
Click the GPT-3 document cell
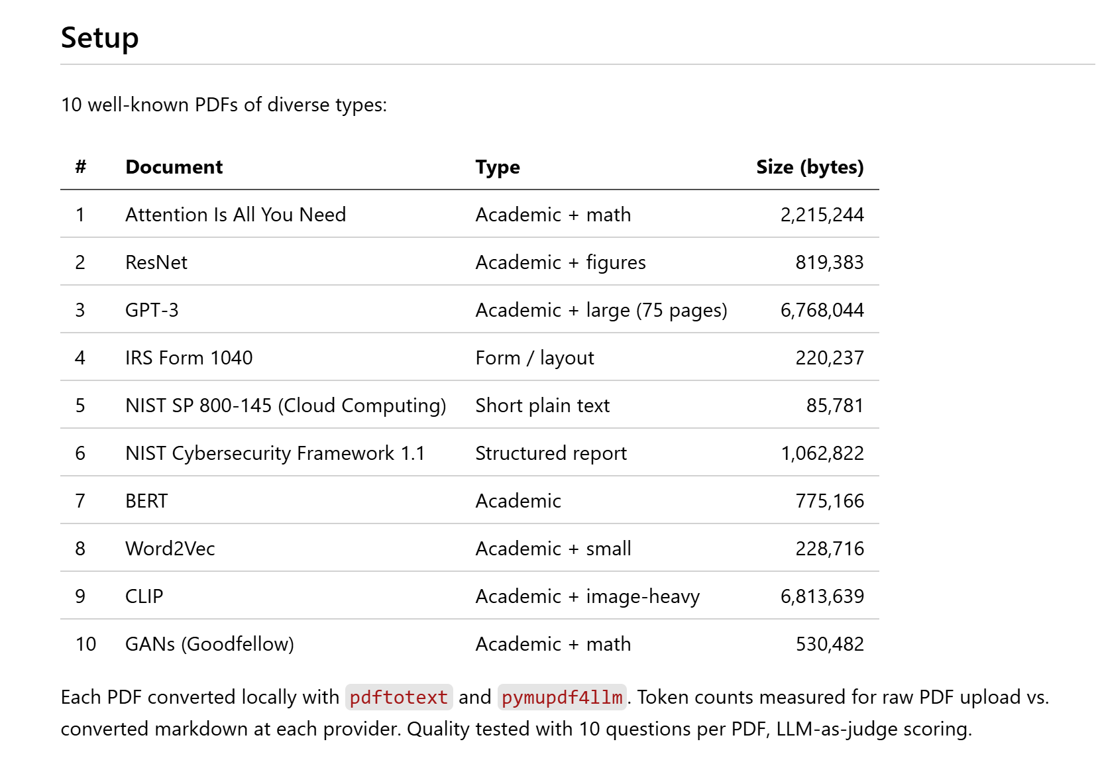tap(152, 310)
